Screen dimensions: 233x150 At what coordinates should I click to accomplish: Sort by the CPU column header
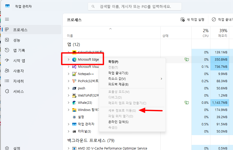[201, 33]
